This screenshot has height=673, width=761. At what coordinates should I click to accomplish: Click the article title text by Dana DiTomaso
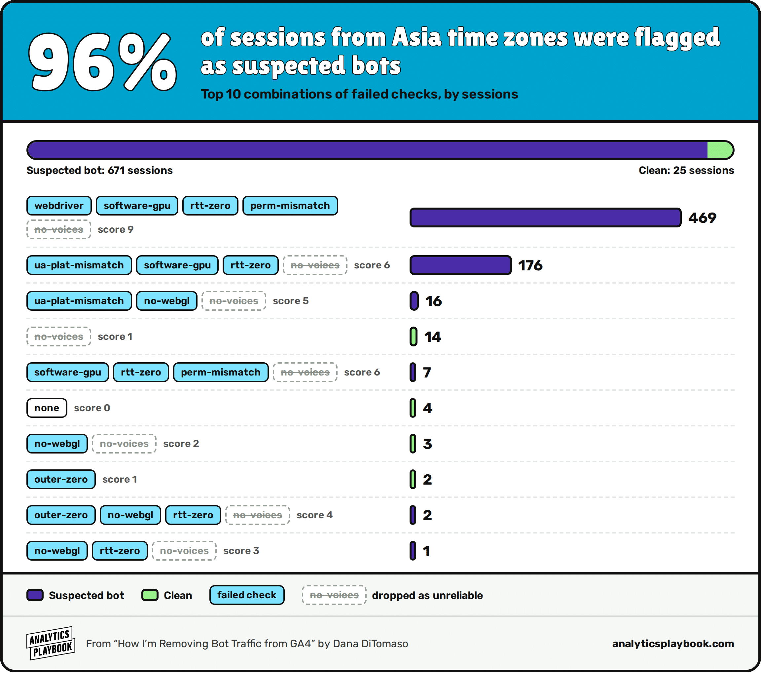pos(247,644)
